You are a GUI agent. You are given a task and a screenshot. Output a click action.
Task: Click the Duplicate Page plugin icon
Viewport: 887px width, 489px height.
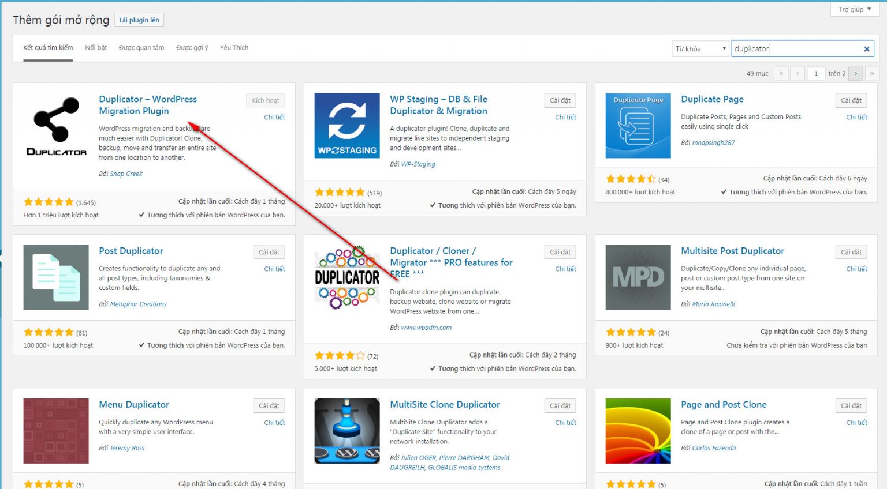(638, 126)
